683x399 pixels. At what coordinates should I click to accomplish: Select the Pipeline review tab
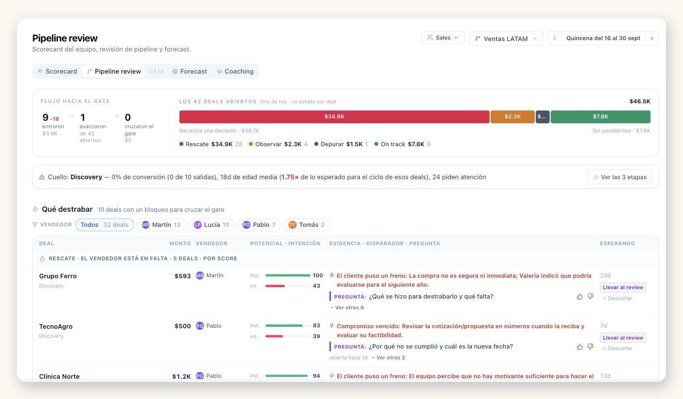(114, 71)
